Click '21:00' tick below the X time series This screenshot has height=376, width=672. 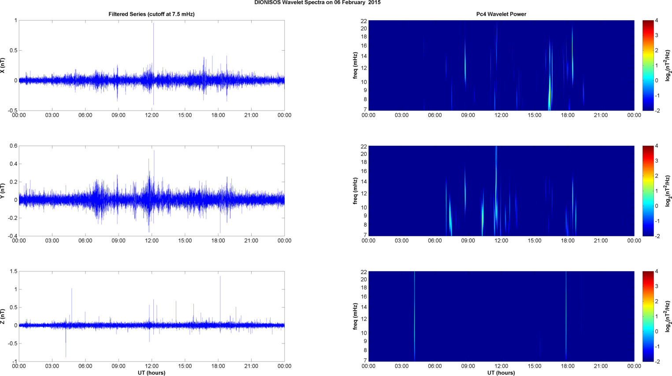(251, 115)
